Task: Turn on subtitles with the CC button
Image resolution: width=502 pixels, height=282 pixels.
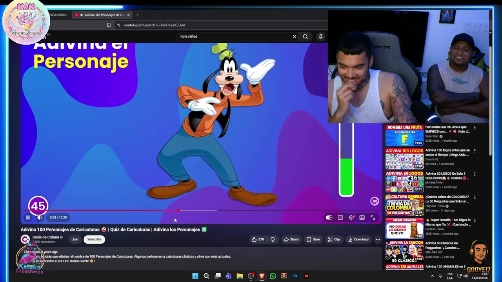Action: (340, 218)
